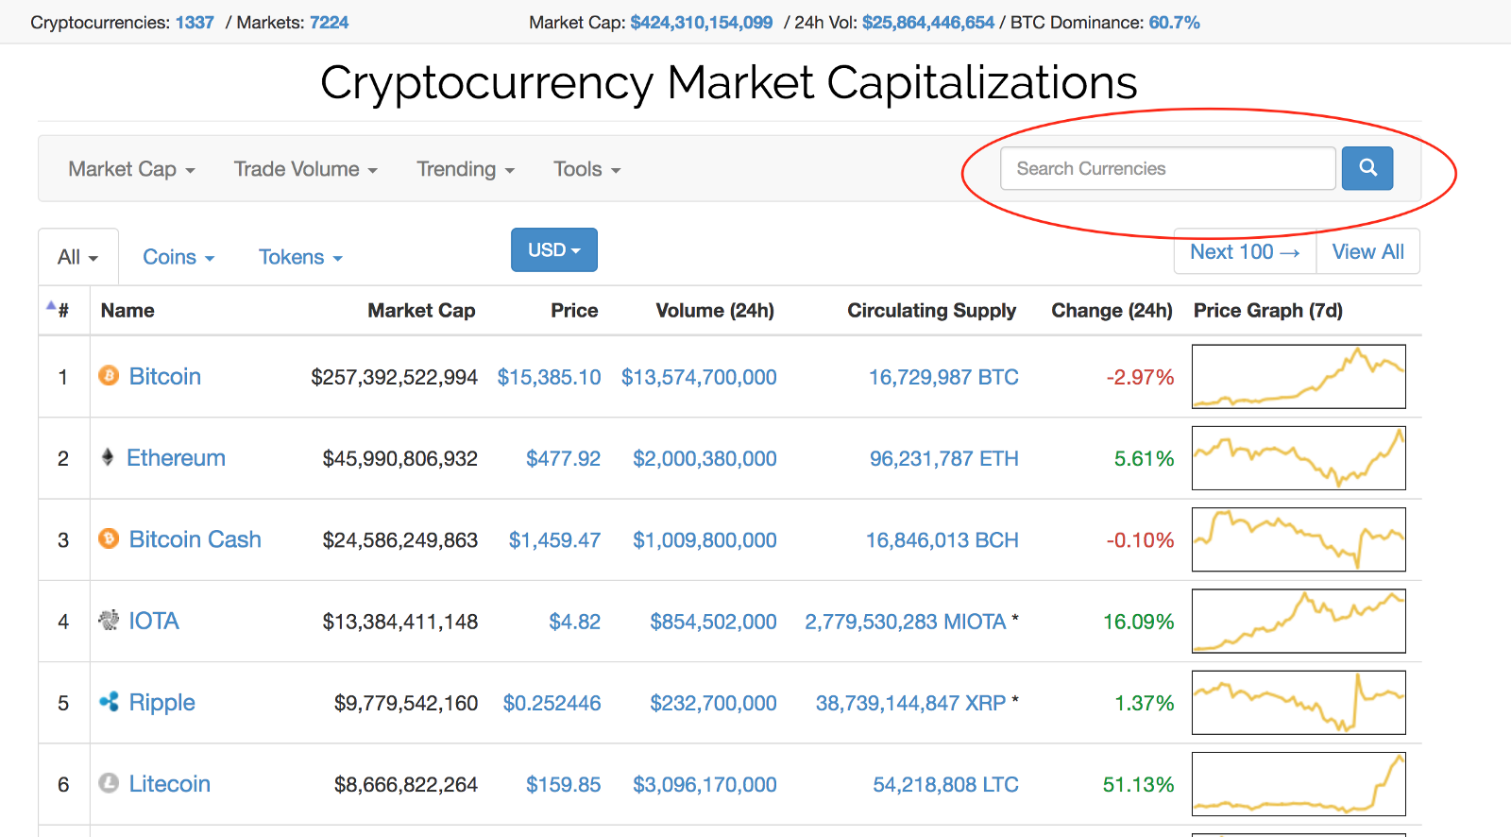Viewport: 1511px width, 837px height.
Task: Switch to the Tokens tab
Action: [300, 257]
